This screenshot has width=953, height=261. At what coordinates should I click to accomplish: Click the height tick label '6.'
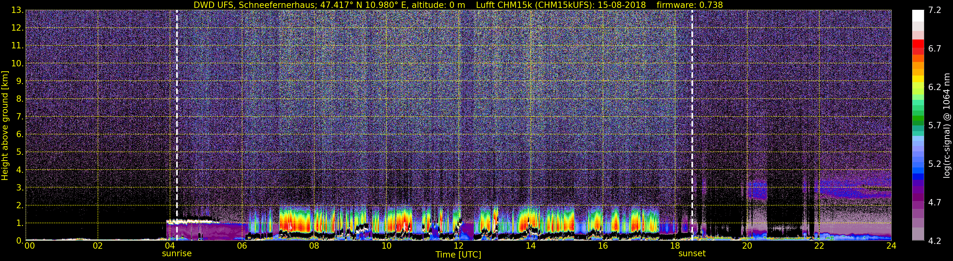(20, 134)
